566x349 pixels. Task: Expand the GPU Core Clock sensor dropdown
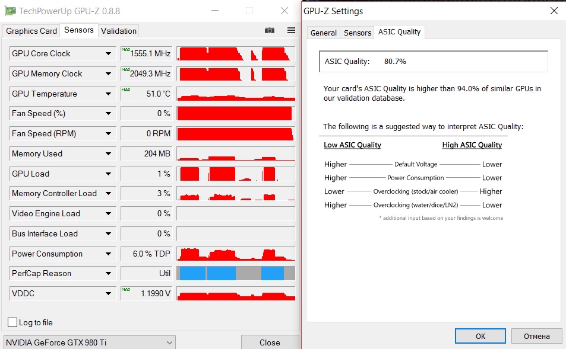(108, 54)
